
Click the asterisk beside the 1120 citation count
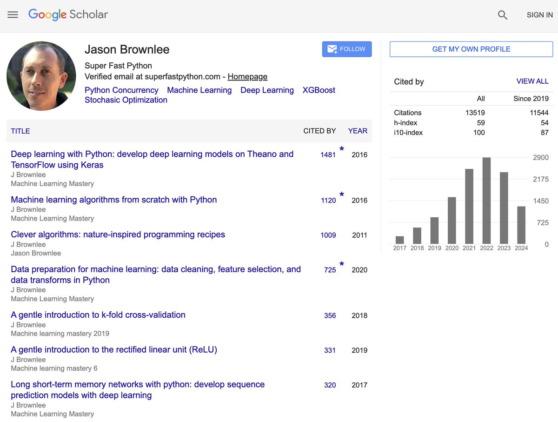[x=342, y=194]
